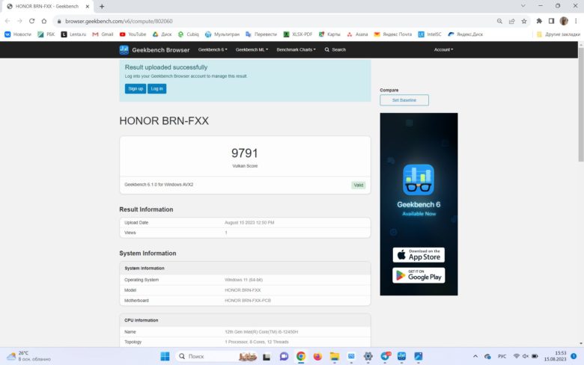Click the 9791 Vulkan score

pos(245,153)
